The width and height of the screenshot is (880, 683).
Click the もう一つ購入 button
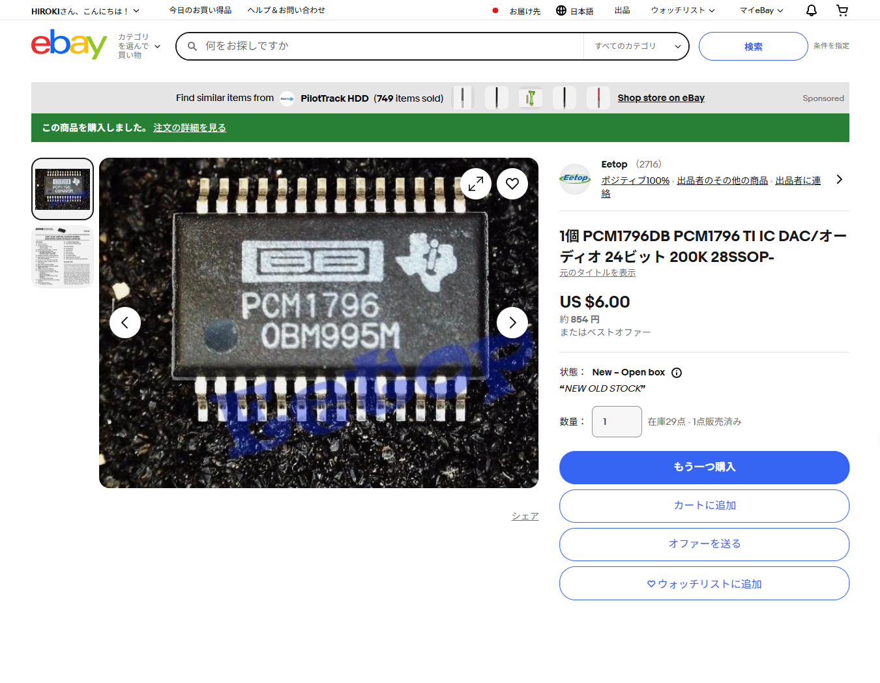pos(704,467)
